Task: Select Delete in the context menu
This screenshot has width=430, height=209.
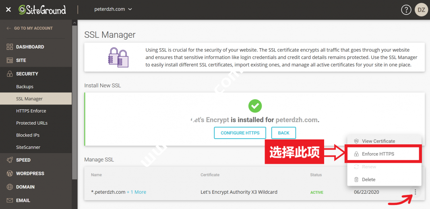Action: tap(368, 180)
